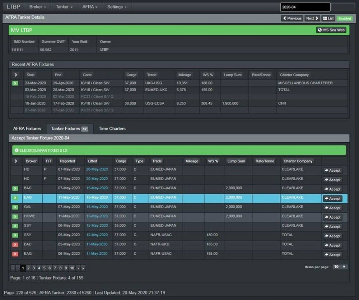Click red arrow icon on EAG NAFR-USAC row
Screen dimensions: 359x300
pyautogui.click(x=15, y=254)
